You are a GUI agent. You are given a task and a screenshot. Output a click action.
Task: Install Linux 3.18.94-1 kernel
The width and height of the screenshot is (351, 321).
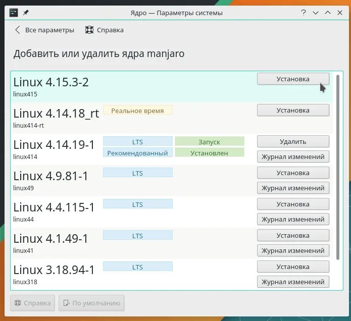(293, 267)
